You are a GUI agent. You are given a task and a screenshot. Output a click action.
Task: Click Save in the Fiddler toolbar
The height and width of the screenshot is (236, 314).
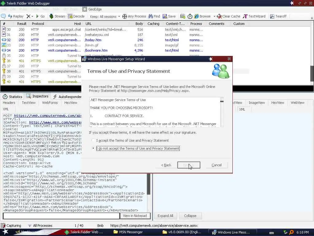click(x=169, y=16)
